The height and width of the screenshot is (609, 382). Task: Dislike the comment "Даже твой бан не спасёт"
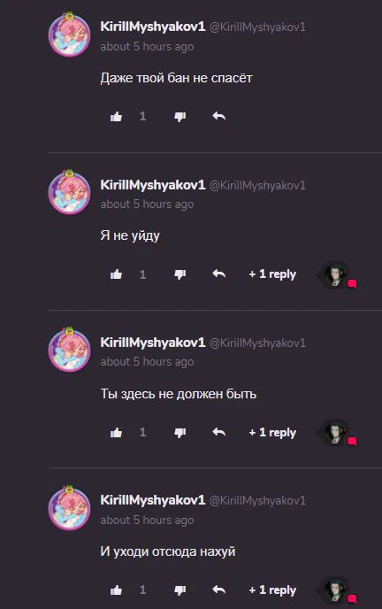coord(180,117)
